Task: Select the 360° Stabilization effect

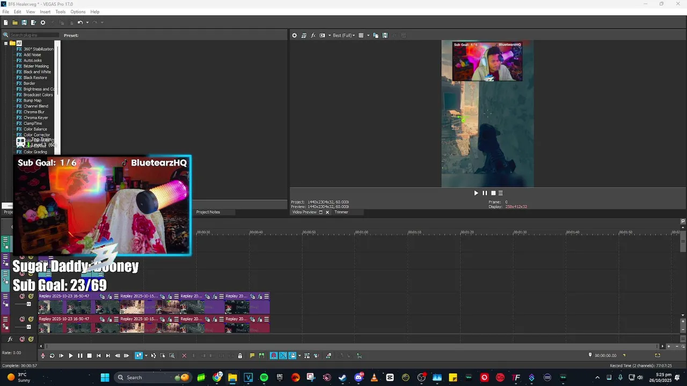Action: tap(38, 49)
